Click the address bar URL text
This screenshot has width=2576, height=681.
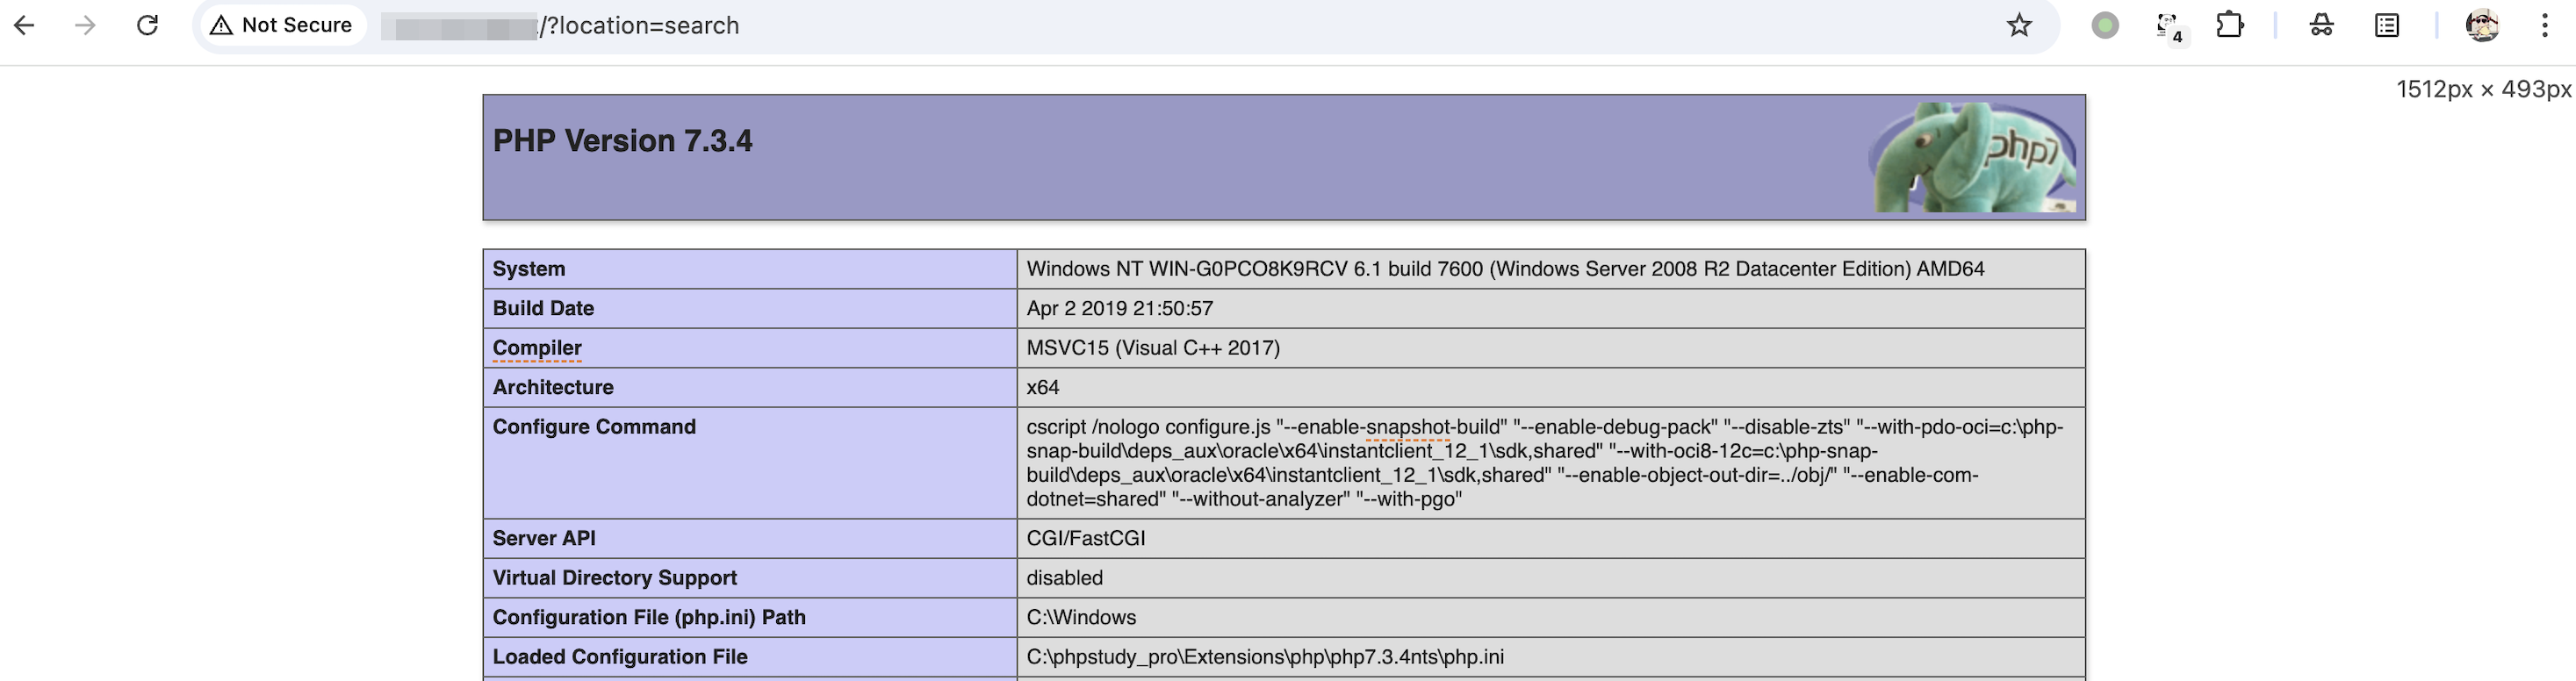point(640,25)
